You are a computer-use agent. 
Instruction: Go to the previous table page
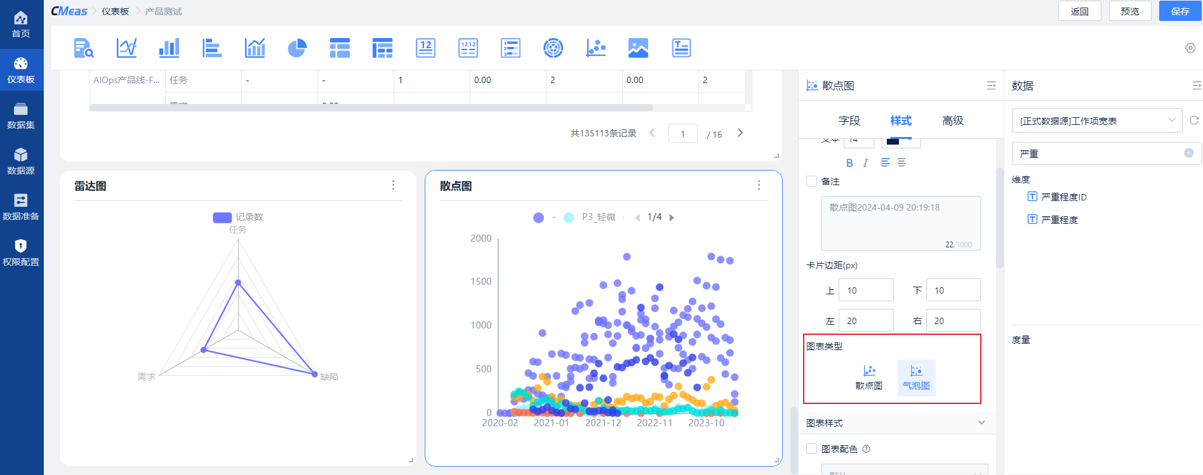653,133
